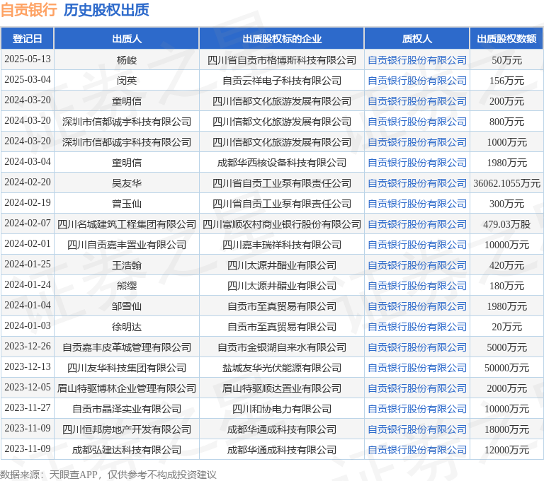
Task: Open 自贡银行股份有限公司 link in the 2023-12-13 row
Action: 417,368
